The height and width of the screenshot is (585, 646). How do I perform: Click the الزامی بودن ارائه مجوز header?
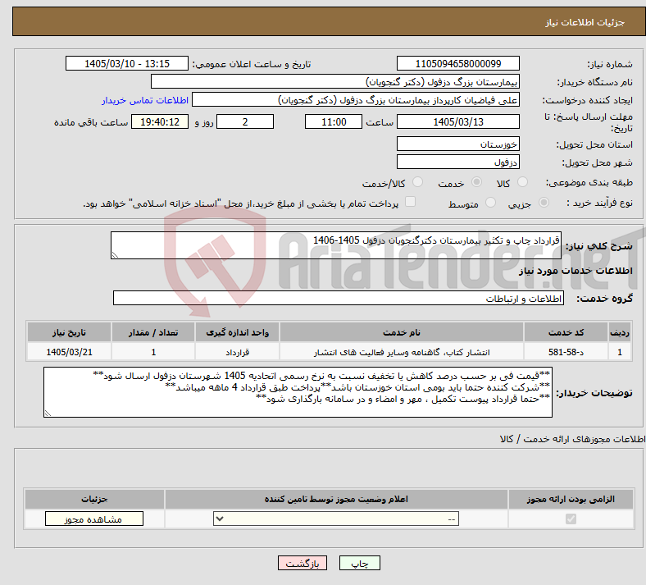point(571,499)
